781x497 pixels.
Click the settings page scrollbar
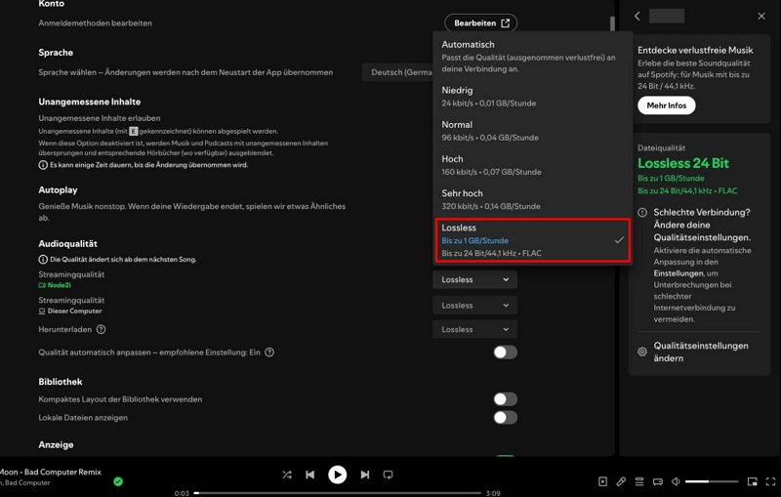612,23
